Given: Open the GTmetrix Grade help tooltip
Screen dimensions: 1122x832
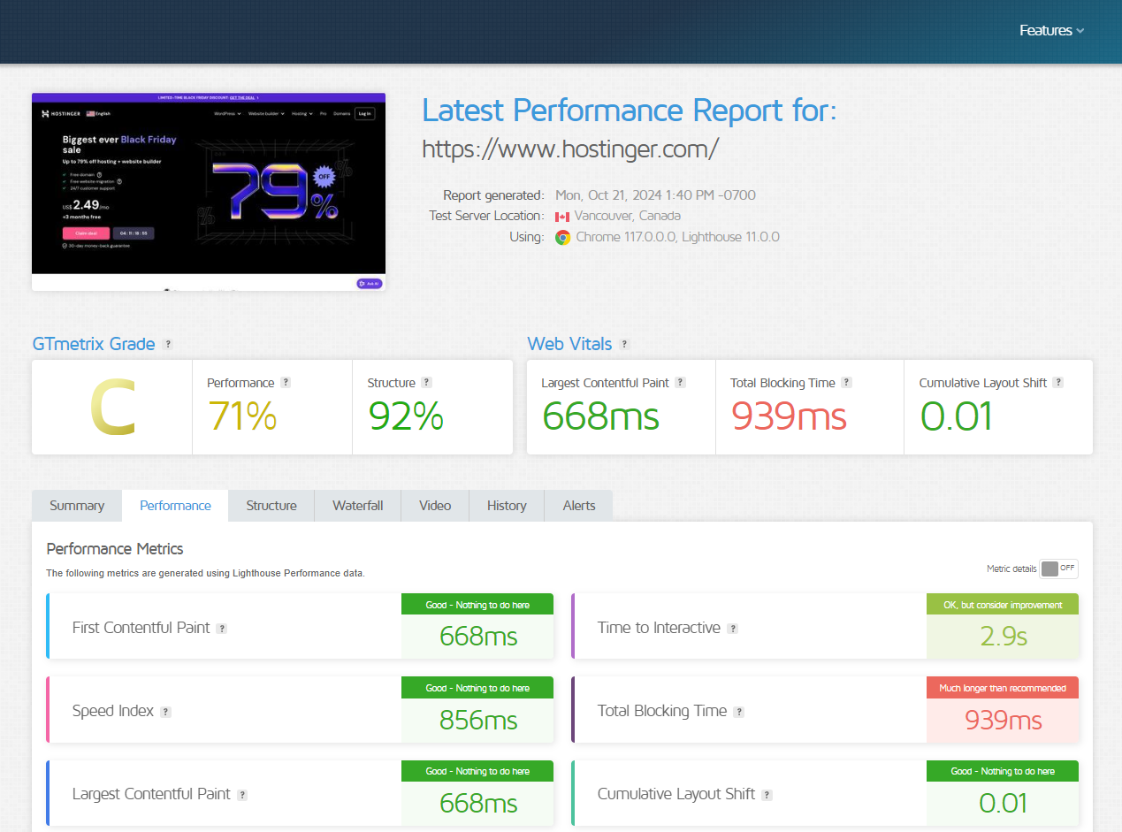Looking at the screenshot, I should point(168,345).
